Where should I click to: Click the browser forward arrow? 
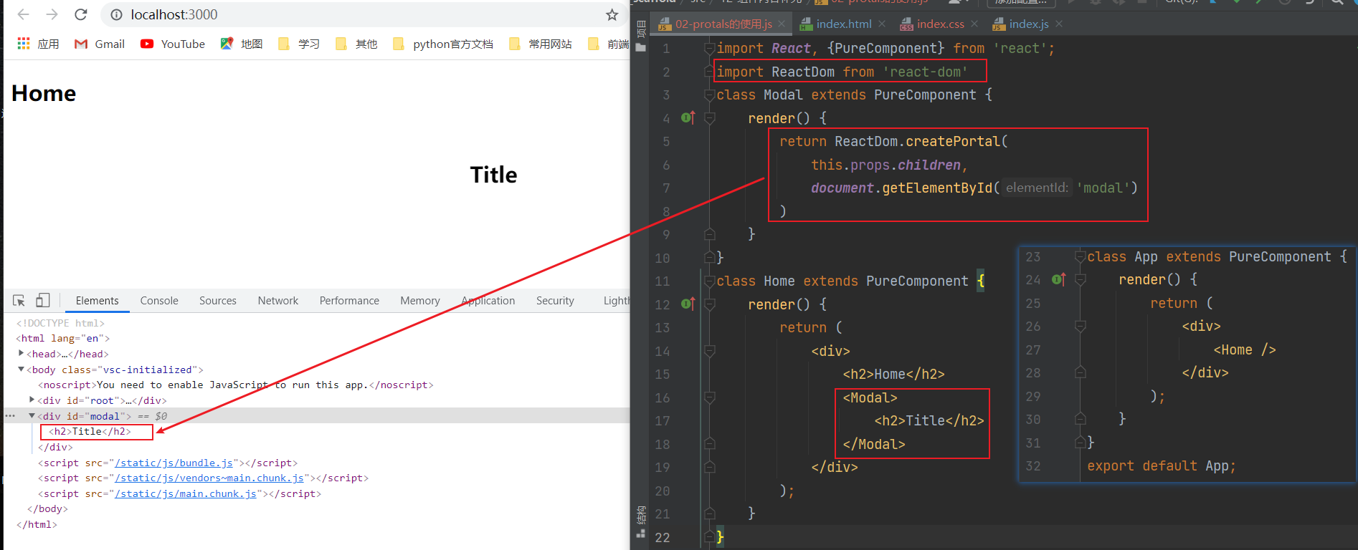[52, 14]
